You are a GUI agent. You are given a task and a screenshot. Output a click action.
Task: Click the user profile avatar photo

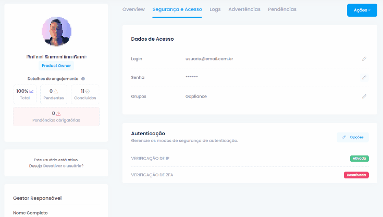(x=56, y=32)
